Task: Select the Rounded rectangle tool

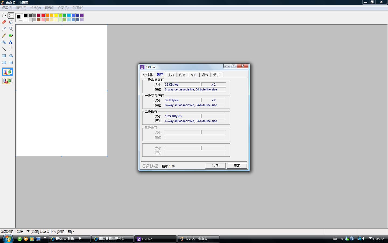Action: (11, 63)
